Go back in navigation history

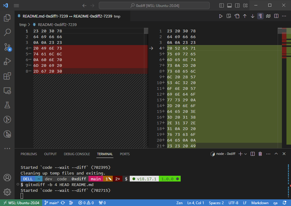85,5
